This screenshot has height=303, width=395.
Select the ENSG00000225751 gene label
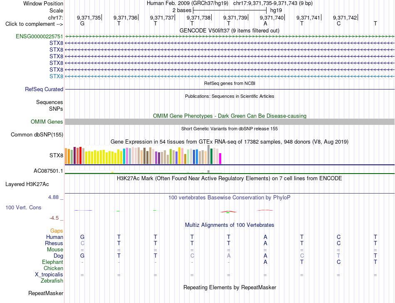coord(39,36)
